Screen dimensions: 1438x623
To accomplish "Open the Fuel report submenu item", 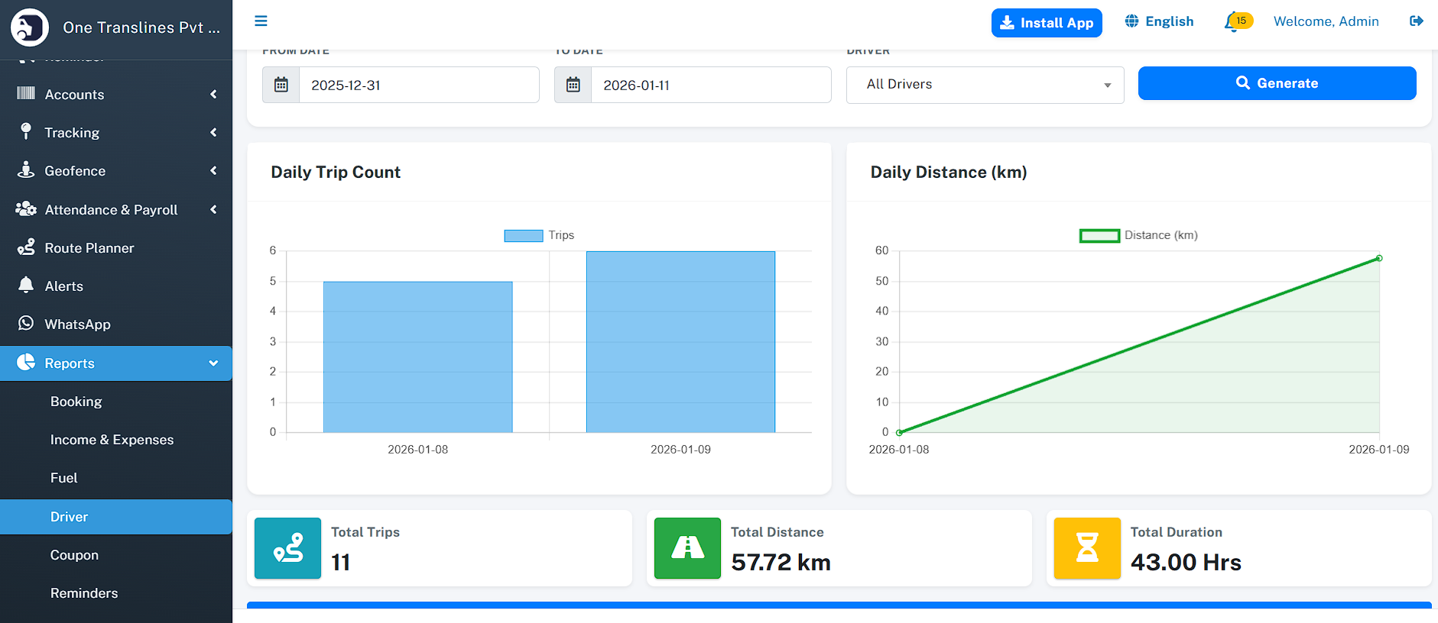I will 64,478.
